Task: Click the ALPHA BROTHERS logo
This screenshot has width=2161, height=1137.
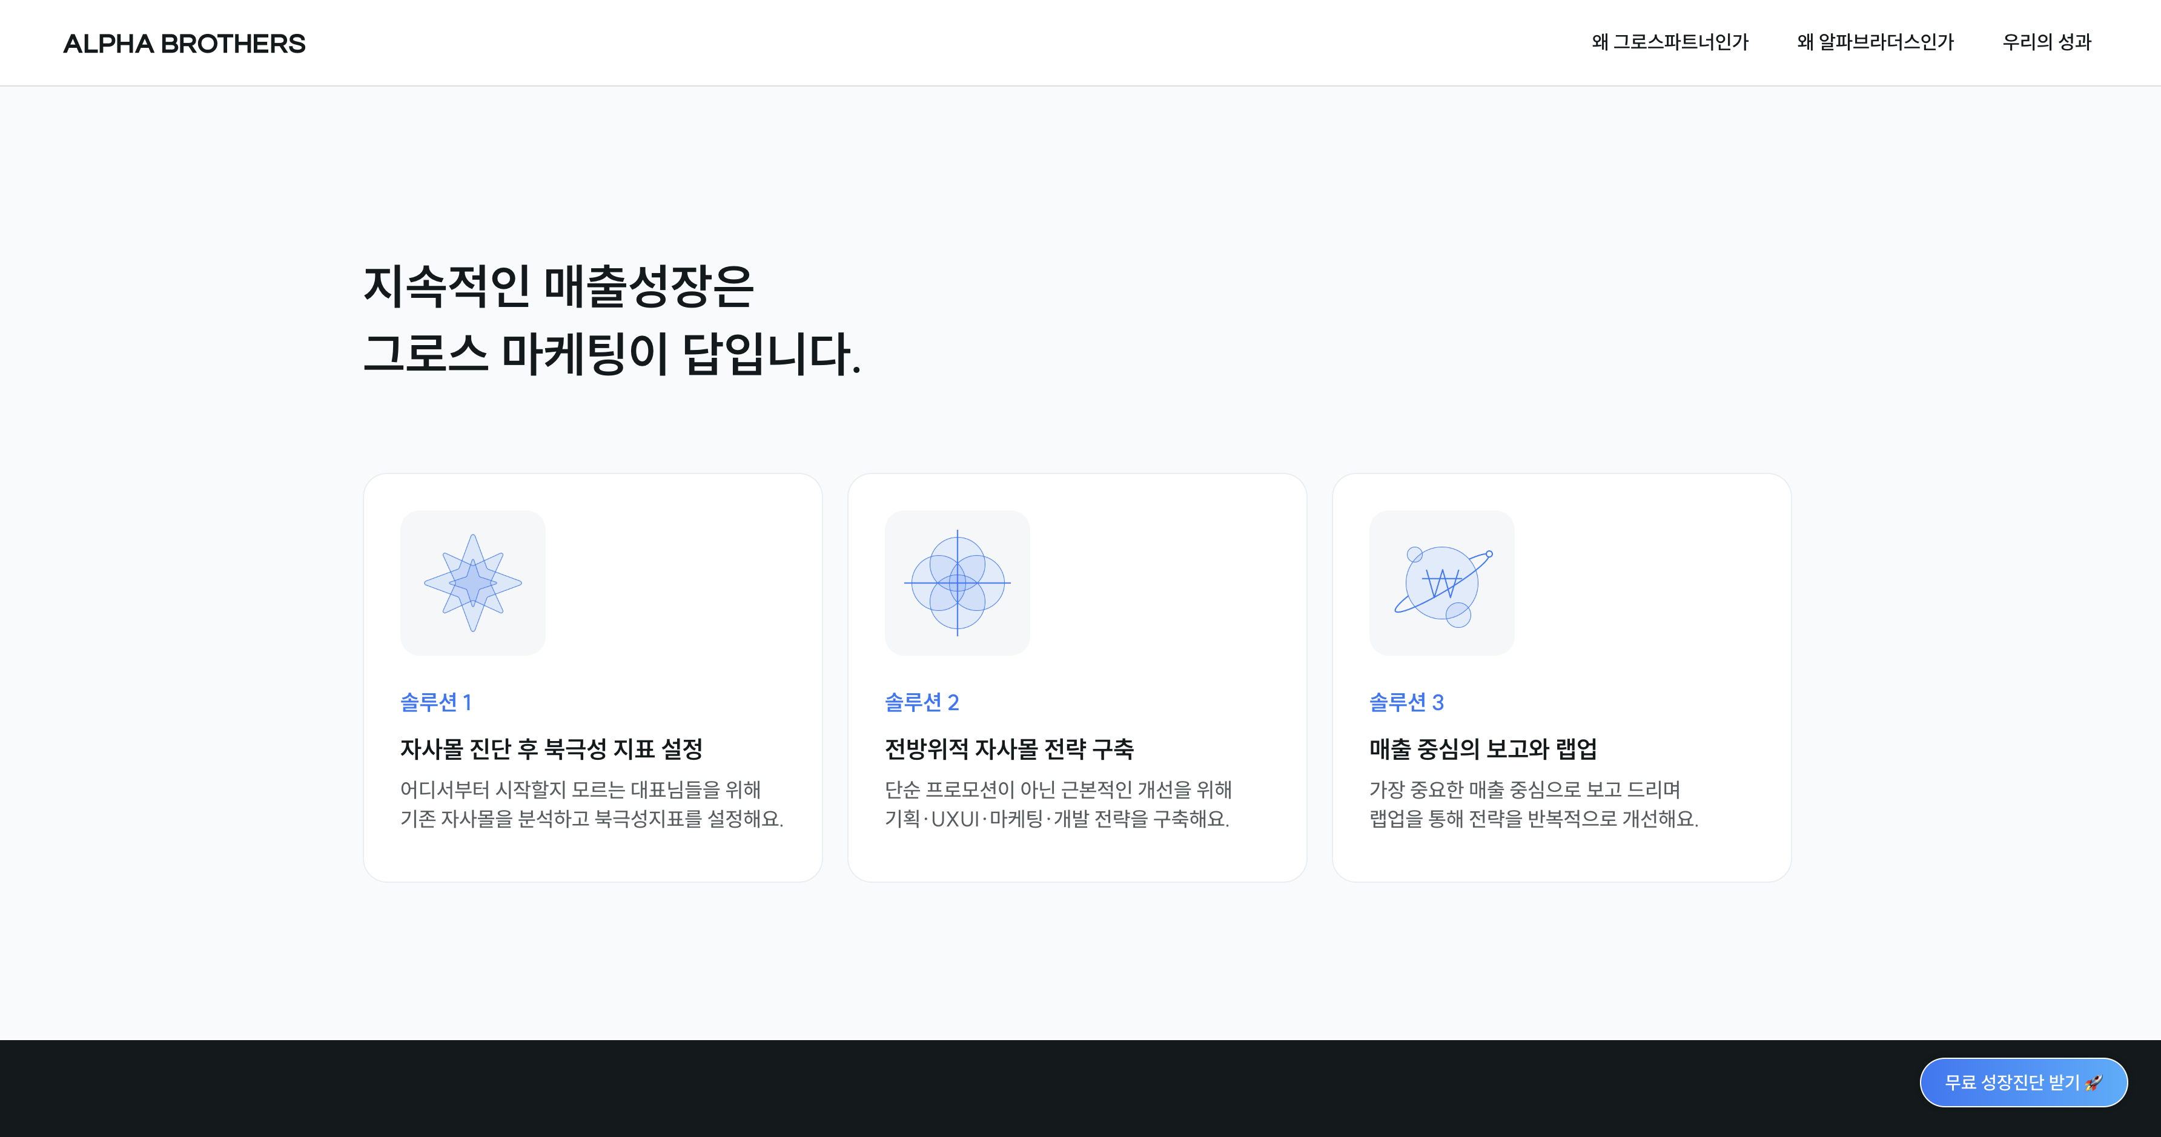Action: [x=184, y=44]
